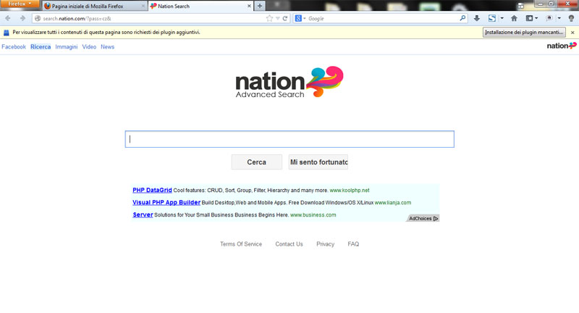Close the Pagina iniziale di Mozilla Firefox tab

(x=143, y=6)
